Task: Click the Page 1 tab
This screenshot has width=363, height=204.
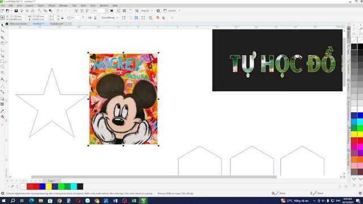Action: [52, 181]
